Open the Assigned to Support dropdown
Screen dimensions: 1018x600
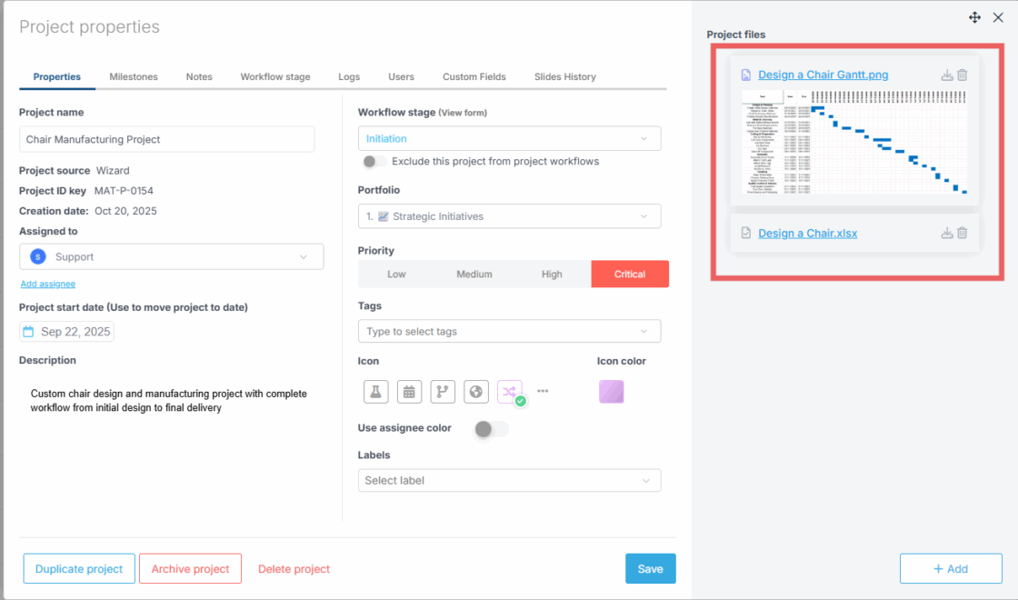click(x=171, y=257)
